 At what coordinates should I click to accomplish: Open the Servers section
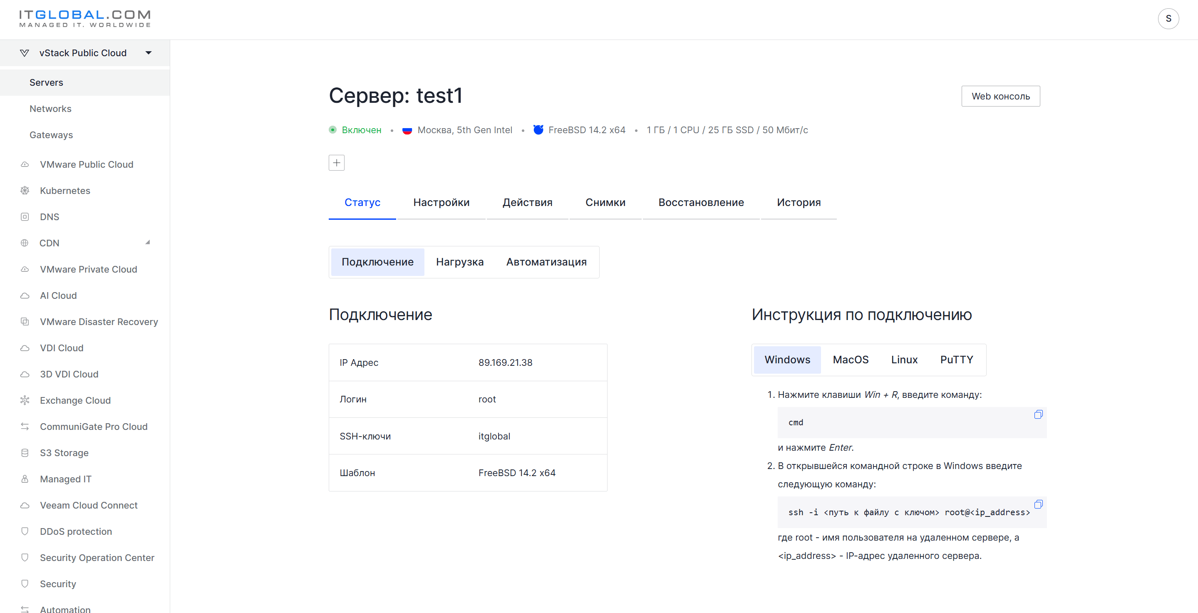tap(84, 82)
